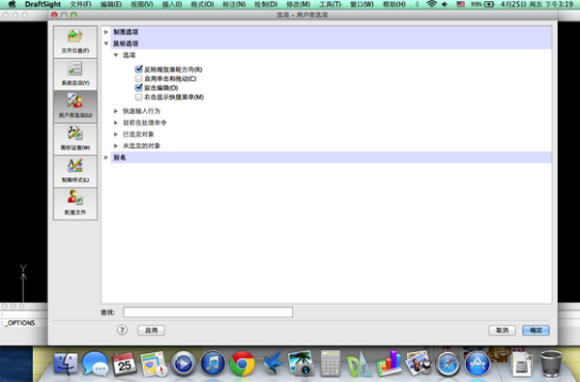Image resolution: width=580 pixels, height=382 pixels.
Task: Launch QuickTime Player from the Dock
Action: tap(183, 364)
